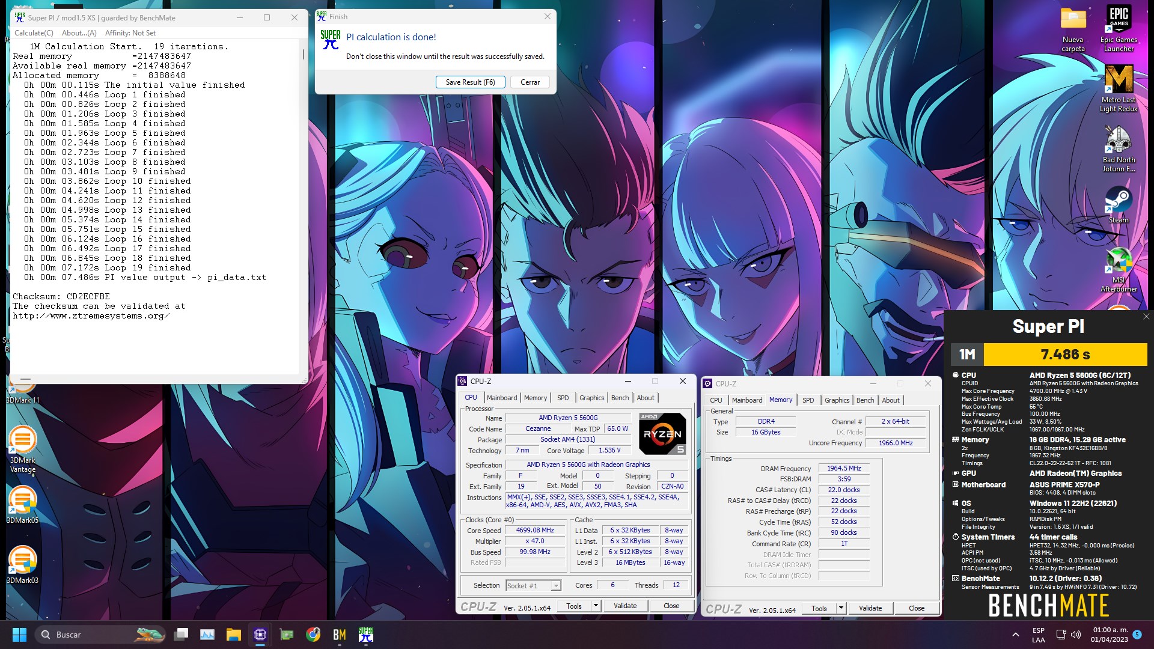Screen dimensions: 1154x649
Task: Click the 7.486 s score in BenchMate
Action: point(1065,355)
